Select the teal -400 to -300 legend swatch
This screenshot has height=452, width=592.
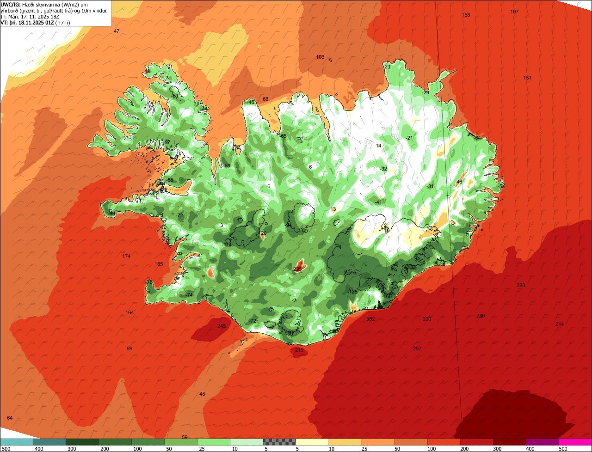click(49, 442)
